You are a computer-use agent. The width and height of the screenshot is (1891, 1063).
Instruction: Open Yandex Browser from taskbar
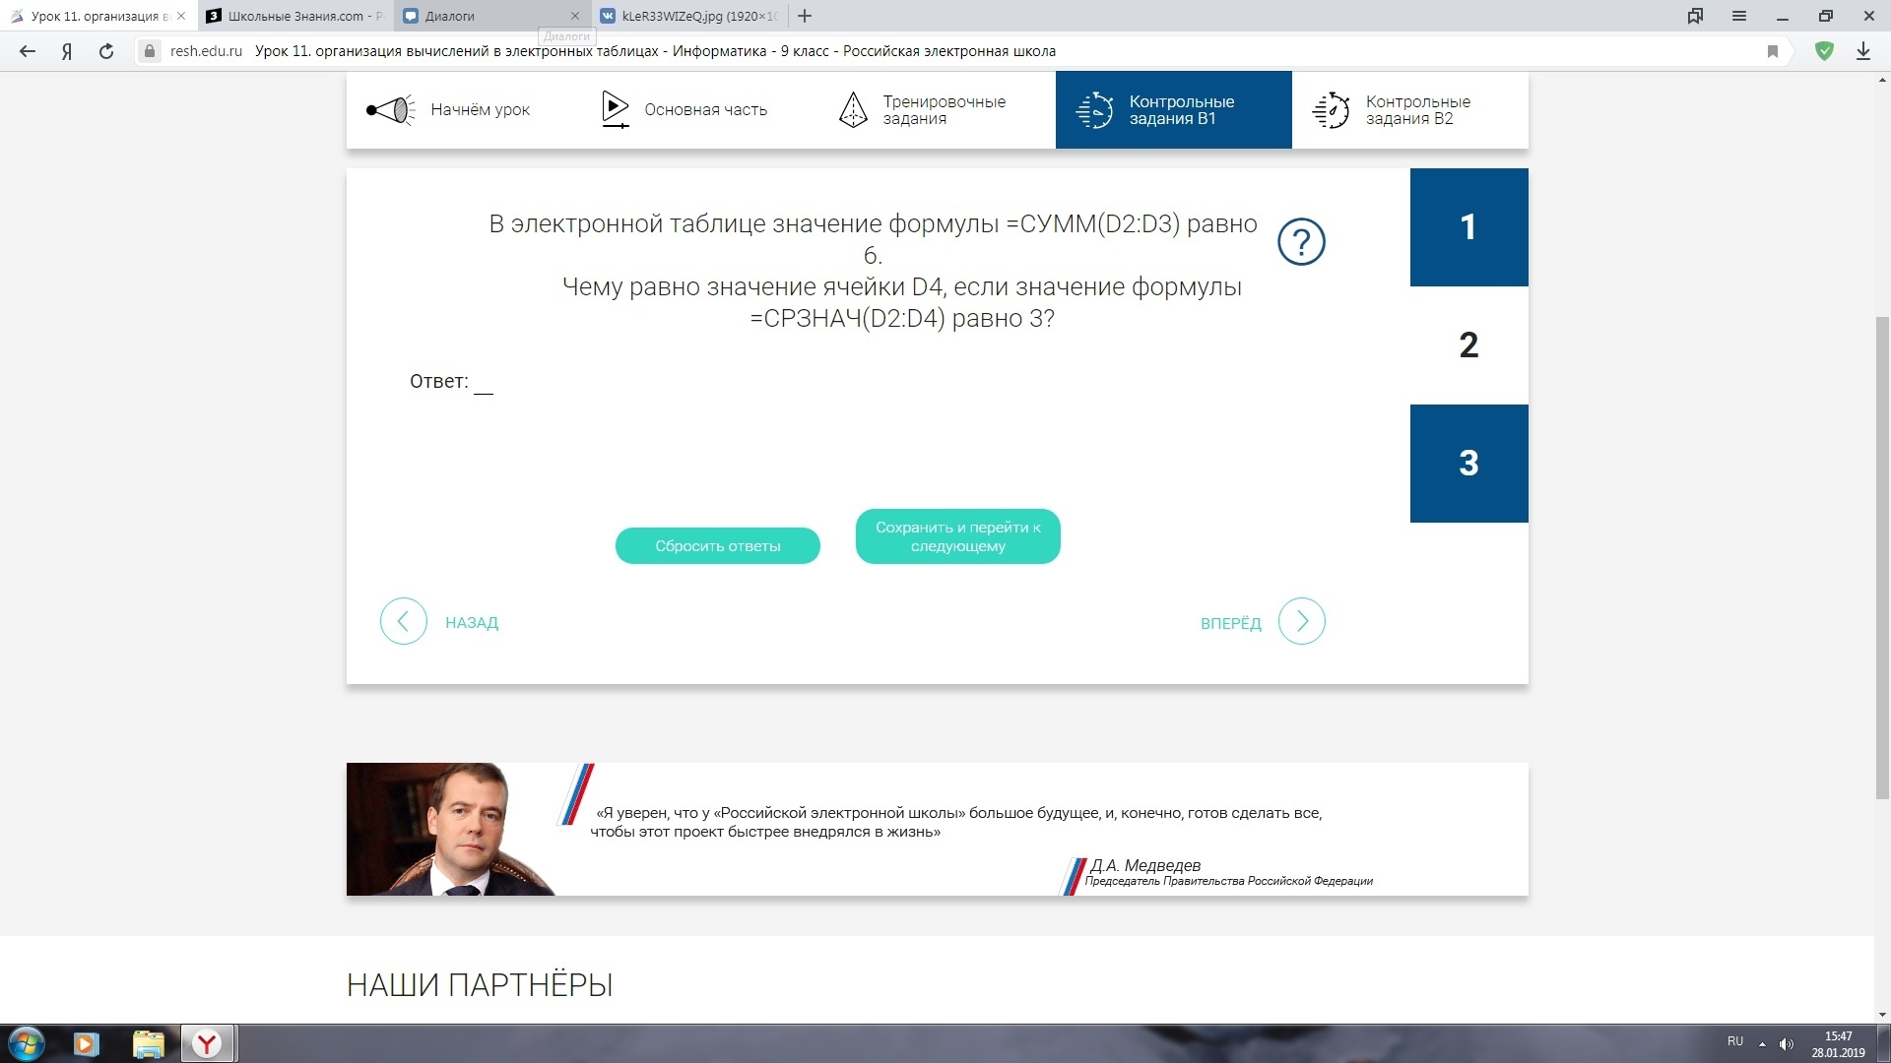[x=207, y=1043]
